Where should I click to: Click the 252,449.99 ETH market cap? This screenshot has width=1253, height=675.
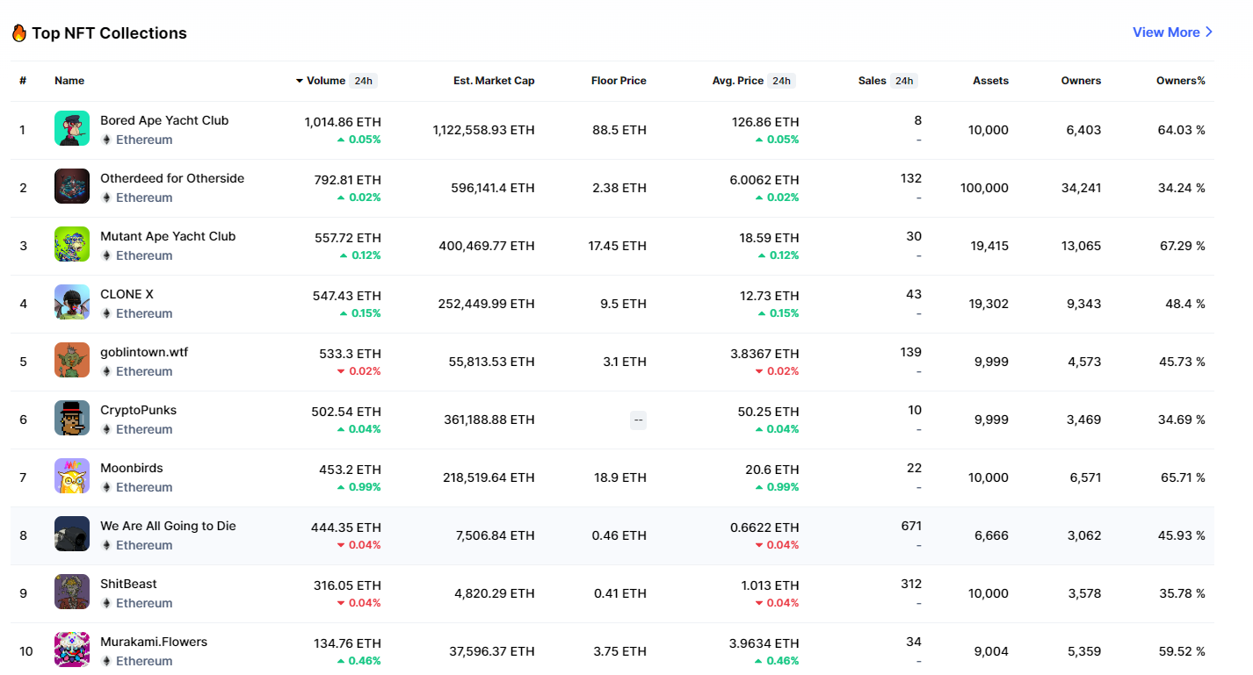coord(486,304)
